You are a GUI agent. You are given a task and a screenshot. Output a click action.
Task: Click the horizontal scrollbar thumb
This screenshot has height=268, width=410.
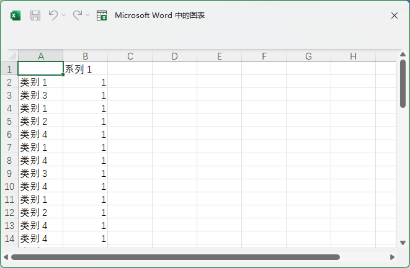[x=175, y=257]
